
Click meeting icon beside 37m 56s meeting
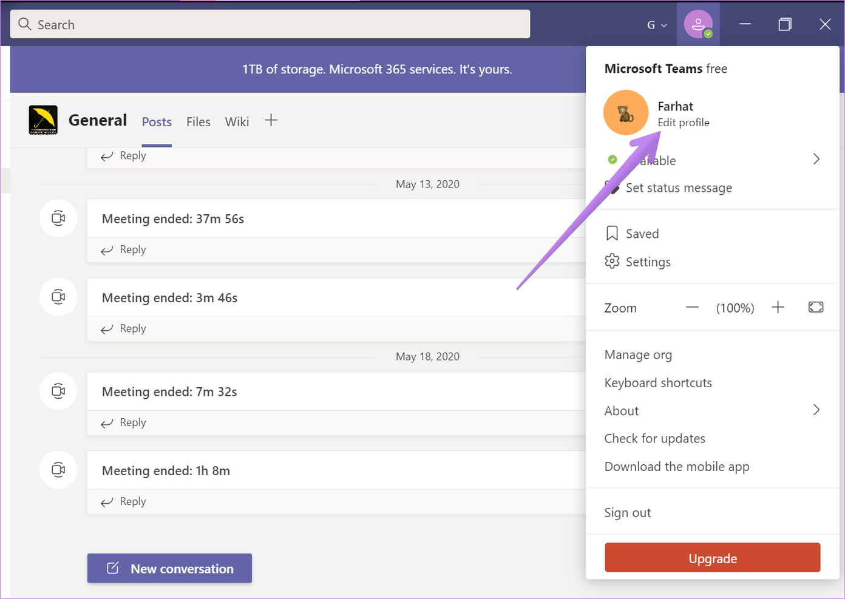[58, 218]
